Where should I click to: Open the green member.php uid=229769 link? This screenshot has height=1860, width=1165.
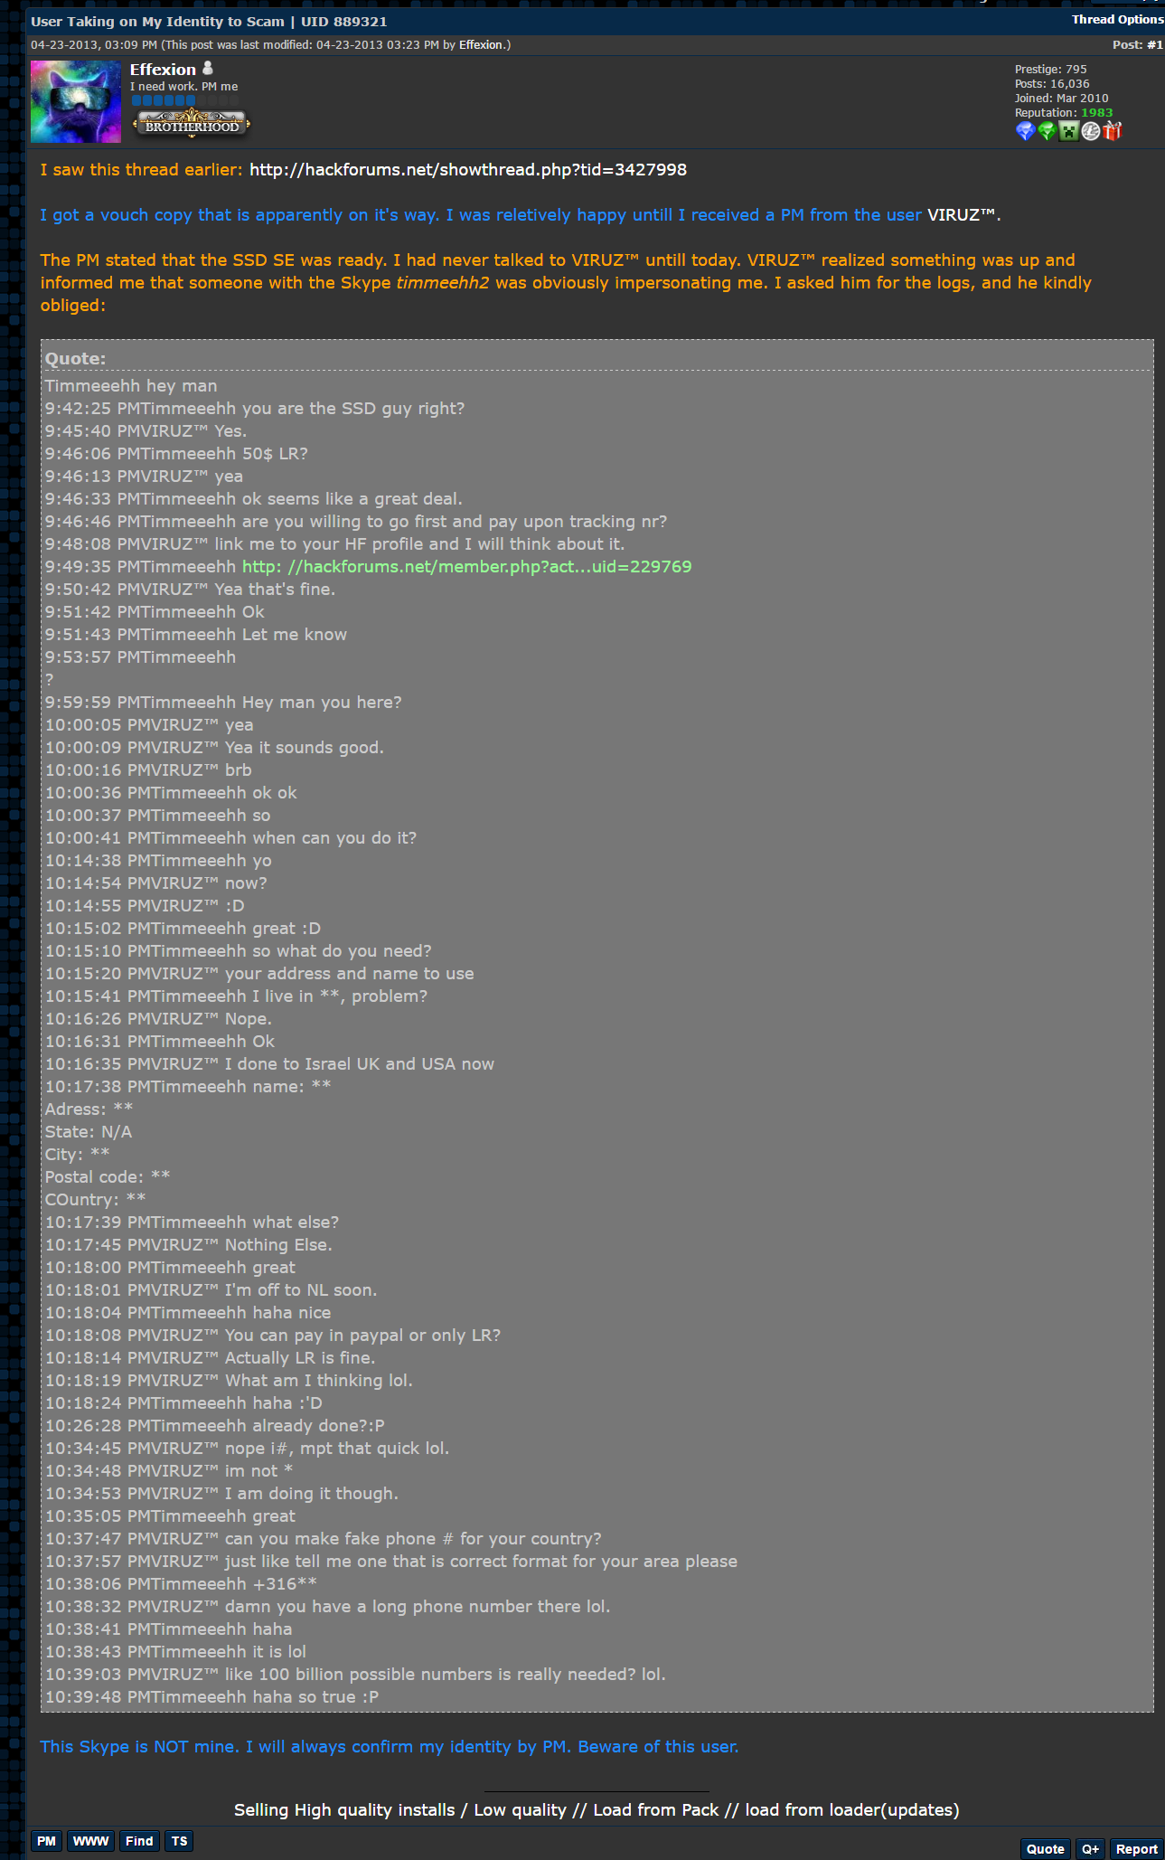click(x=466, y=566)
